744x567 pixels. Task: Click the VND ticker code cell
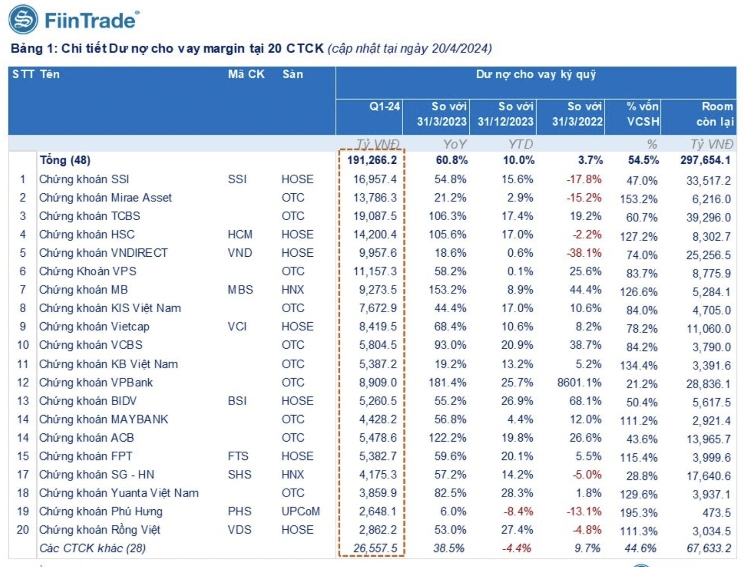point(240,253)
